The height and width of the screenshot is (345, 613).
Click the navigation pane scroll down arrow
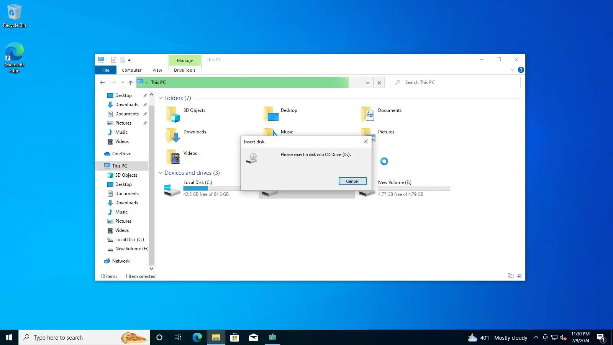click(151, 269)
